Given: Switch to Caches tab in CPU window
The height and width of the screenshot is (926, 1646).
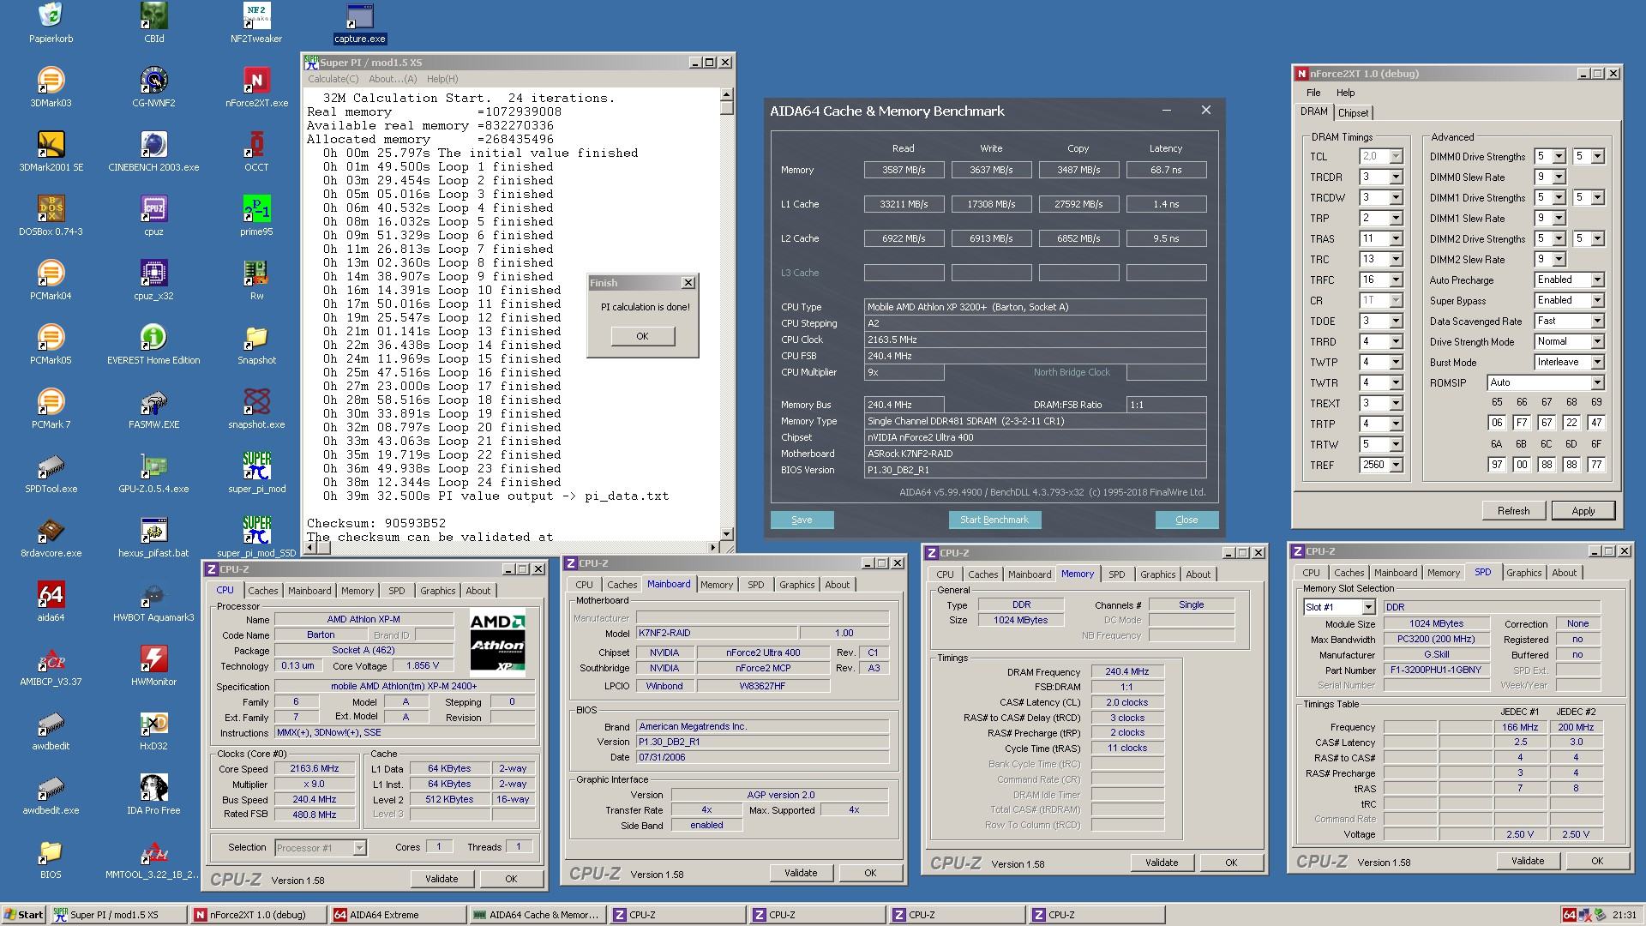Looking at the screenshot, I should tap(263, 591).
